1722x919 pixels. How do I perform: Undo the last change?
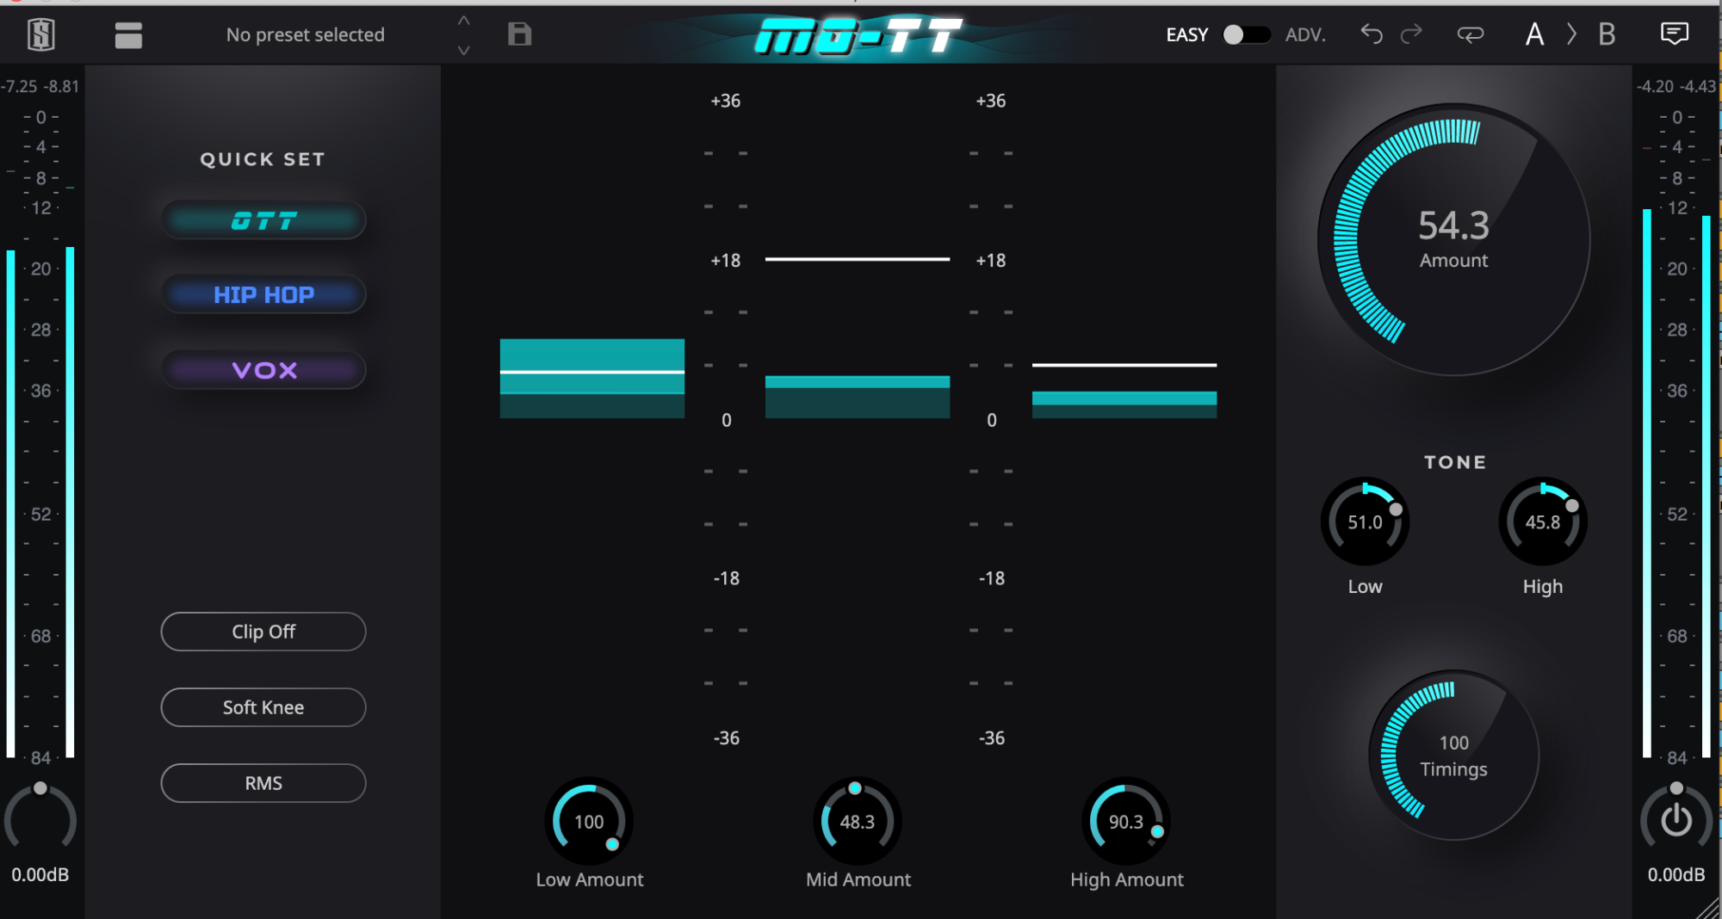[x=1371, y=34]
